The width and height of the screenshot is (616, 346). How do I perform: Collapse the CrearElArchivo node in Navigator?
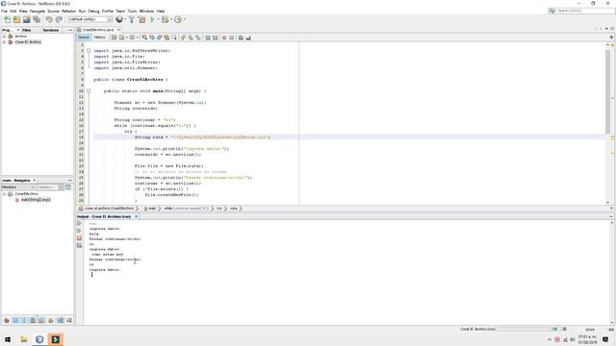coord(4,194)
